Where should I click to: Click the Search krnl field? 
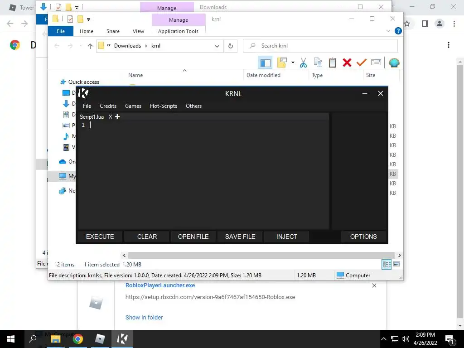click(x=320, y=46)
